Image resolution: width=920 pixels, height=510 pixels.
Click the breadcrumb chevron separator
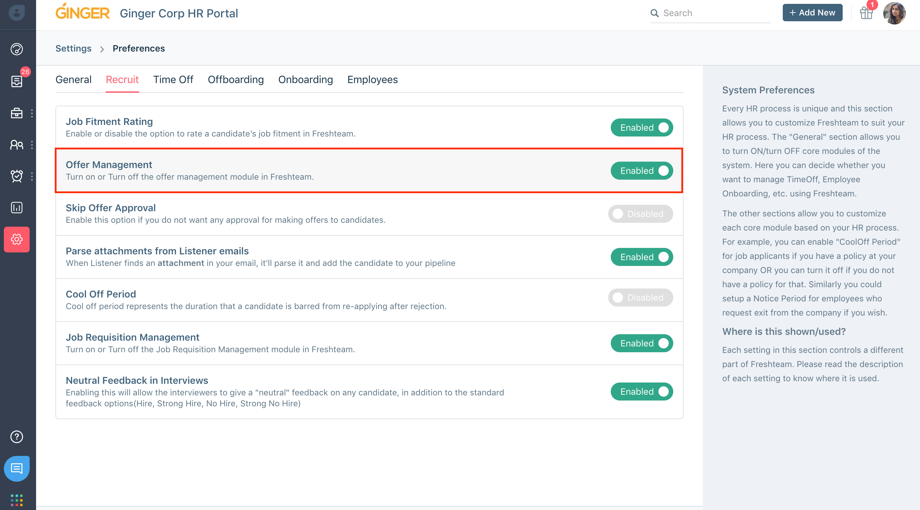pyautogui.click(x=102, y=49)
